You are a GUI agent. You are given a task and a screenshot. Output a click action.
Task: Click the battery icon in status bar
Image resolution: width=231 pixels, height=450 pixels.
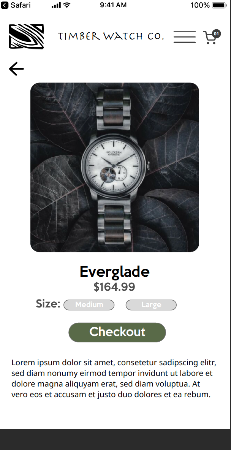219,5
